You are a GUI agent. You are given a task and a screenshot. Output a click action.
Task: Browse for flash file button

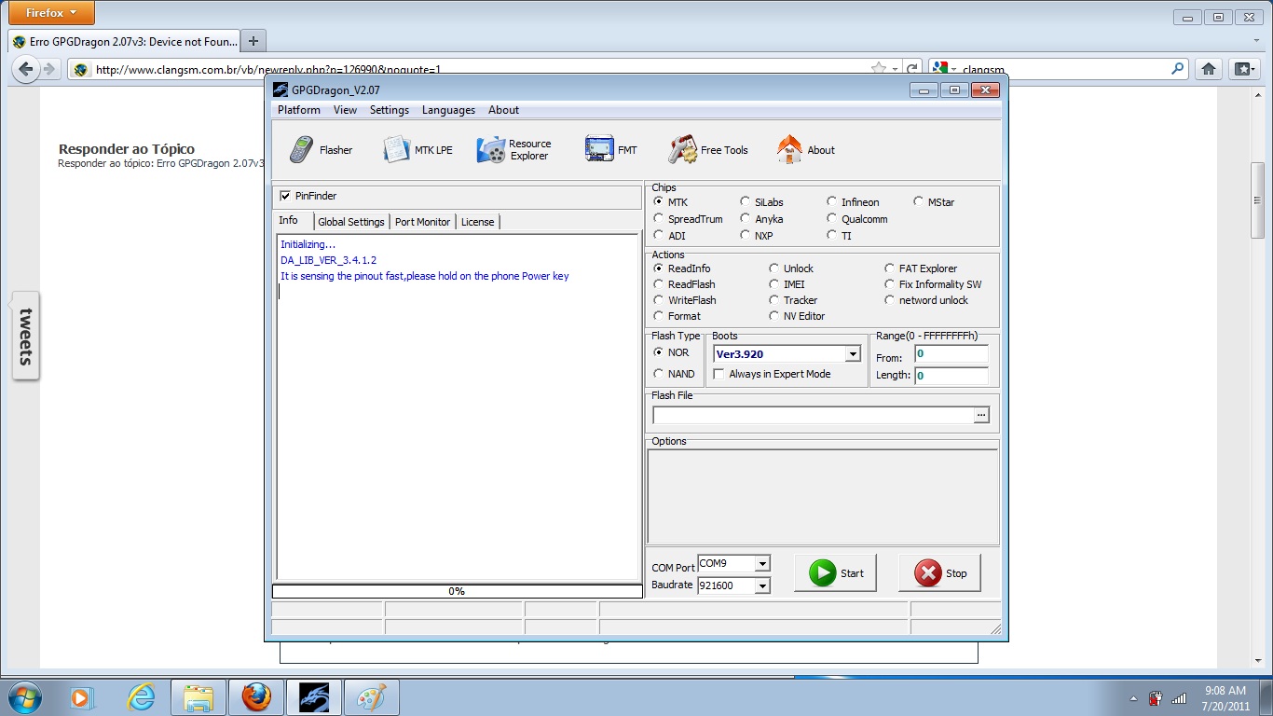pos(981,416)
